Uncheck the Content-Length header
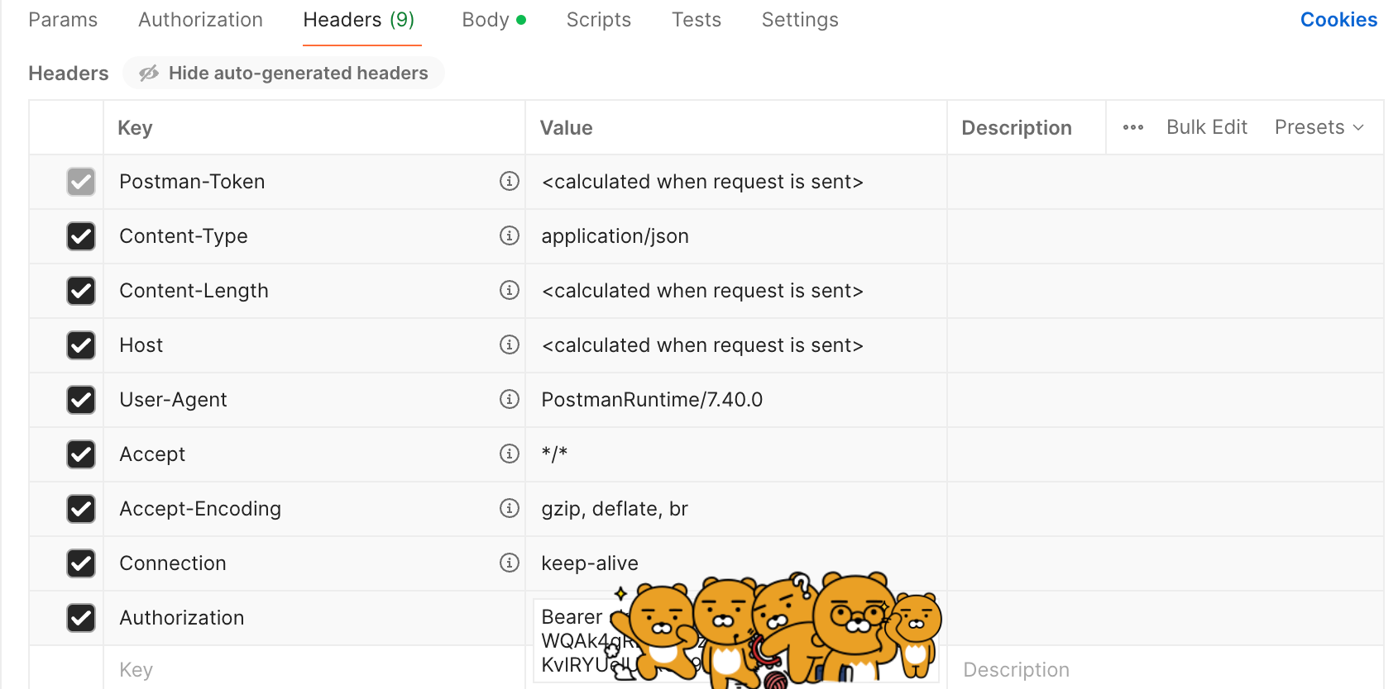This screenshot has height=689, width=1398. [x=81, y=291]
